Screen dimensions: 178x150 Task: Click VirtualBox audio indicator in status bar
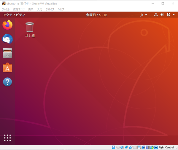coord(122,147)
